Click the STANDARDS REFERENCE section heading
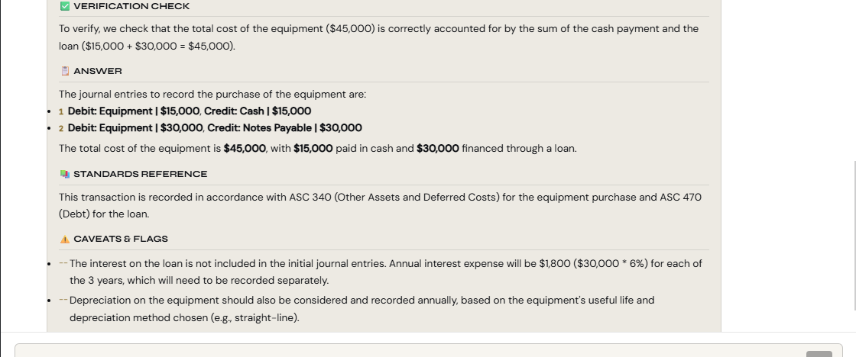 pyautogui.click(x=140, y=174)
